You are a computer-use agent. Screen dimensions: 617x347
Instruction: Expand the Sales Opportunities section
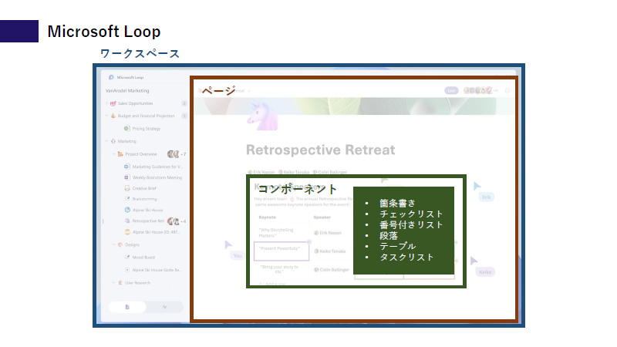coord(106,103)
